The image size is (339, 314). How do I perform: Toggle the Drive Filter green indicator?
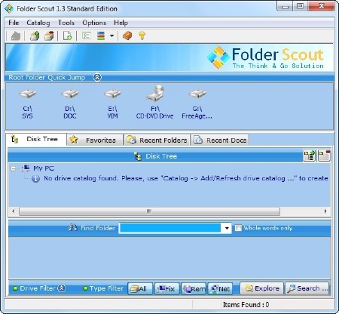15,288
